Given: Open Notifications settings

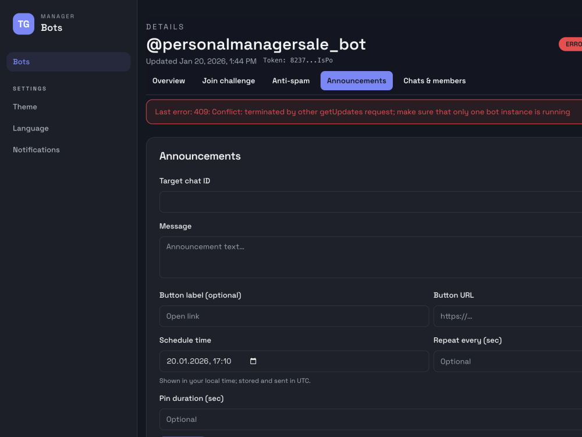Looking at the screenshot, I should 36,150.
